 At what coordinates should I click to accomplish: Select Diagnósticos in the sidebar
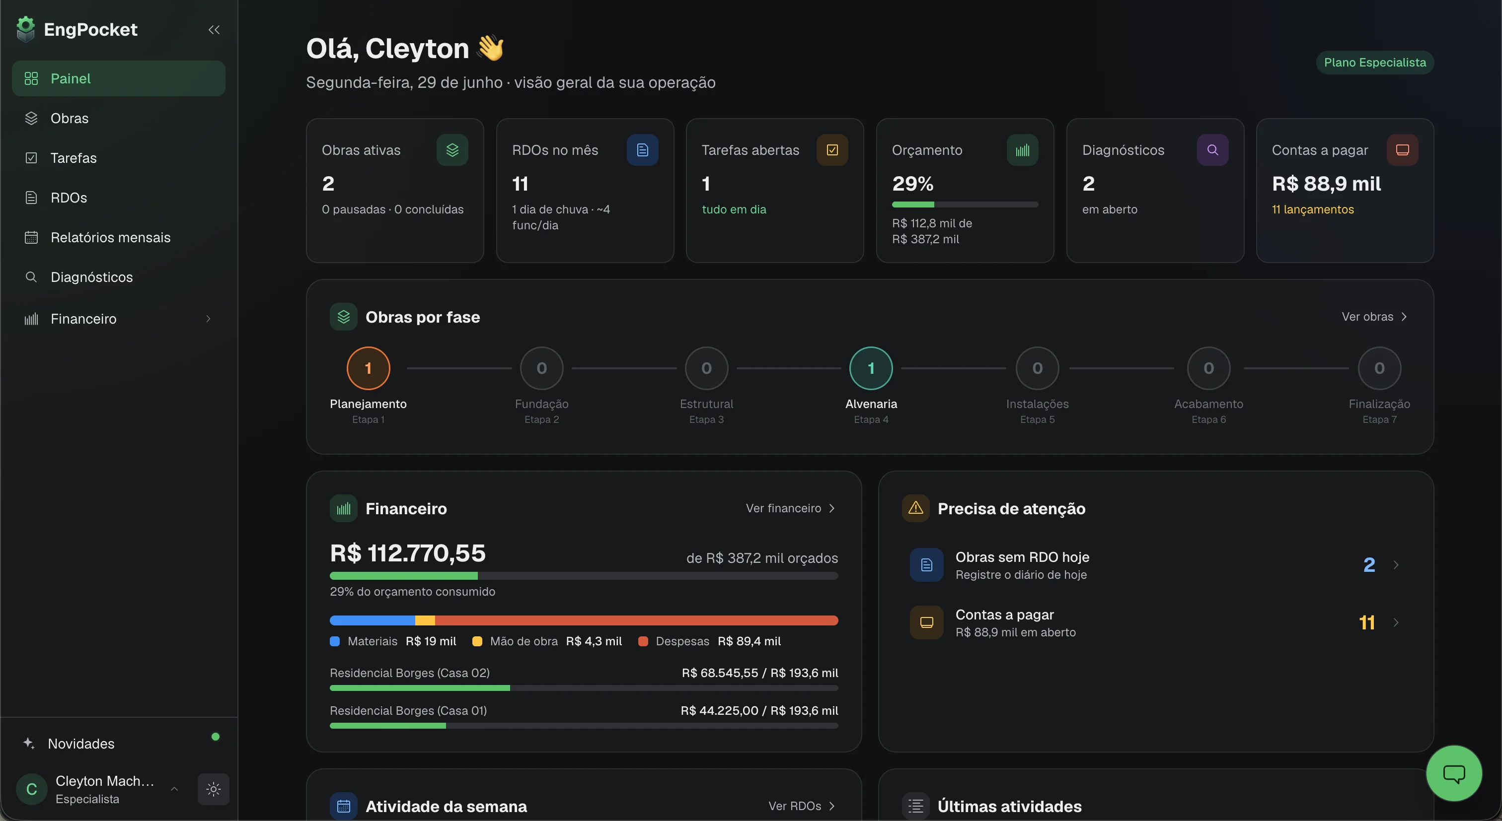[x=118, y=277]
